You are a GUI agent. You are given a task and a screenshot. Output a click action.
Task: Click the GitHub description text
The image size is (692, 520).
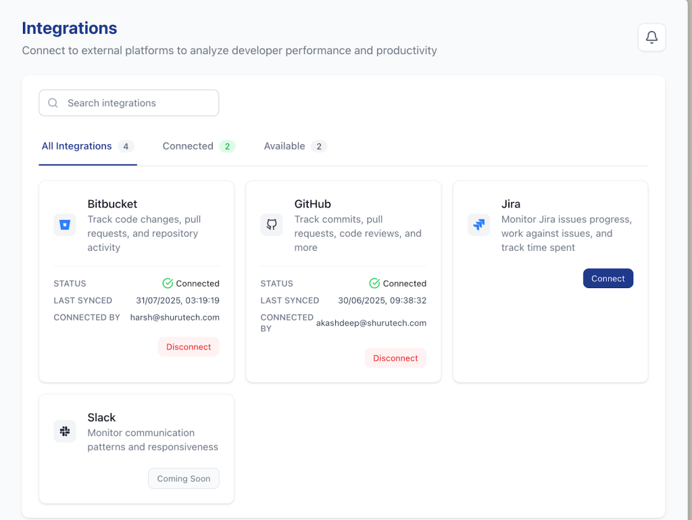358,233
